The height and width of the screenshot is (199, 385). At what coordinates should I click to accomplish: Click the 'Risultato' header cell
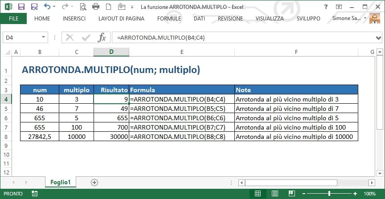111,90
